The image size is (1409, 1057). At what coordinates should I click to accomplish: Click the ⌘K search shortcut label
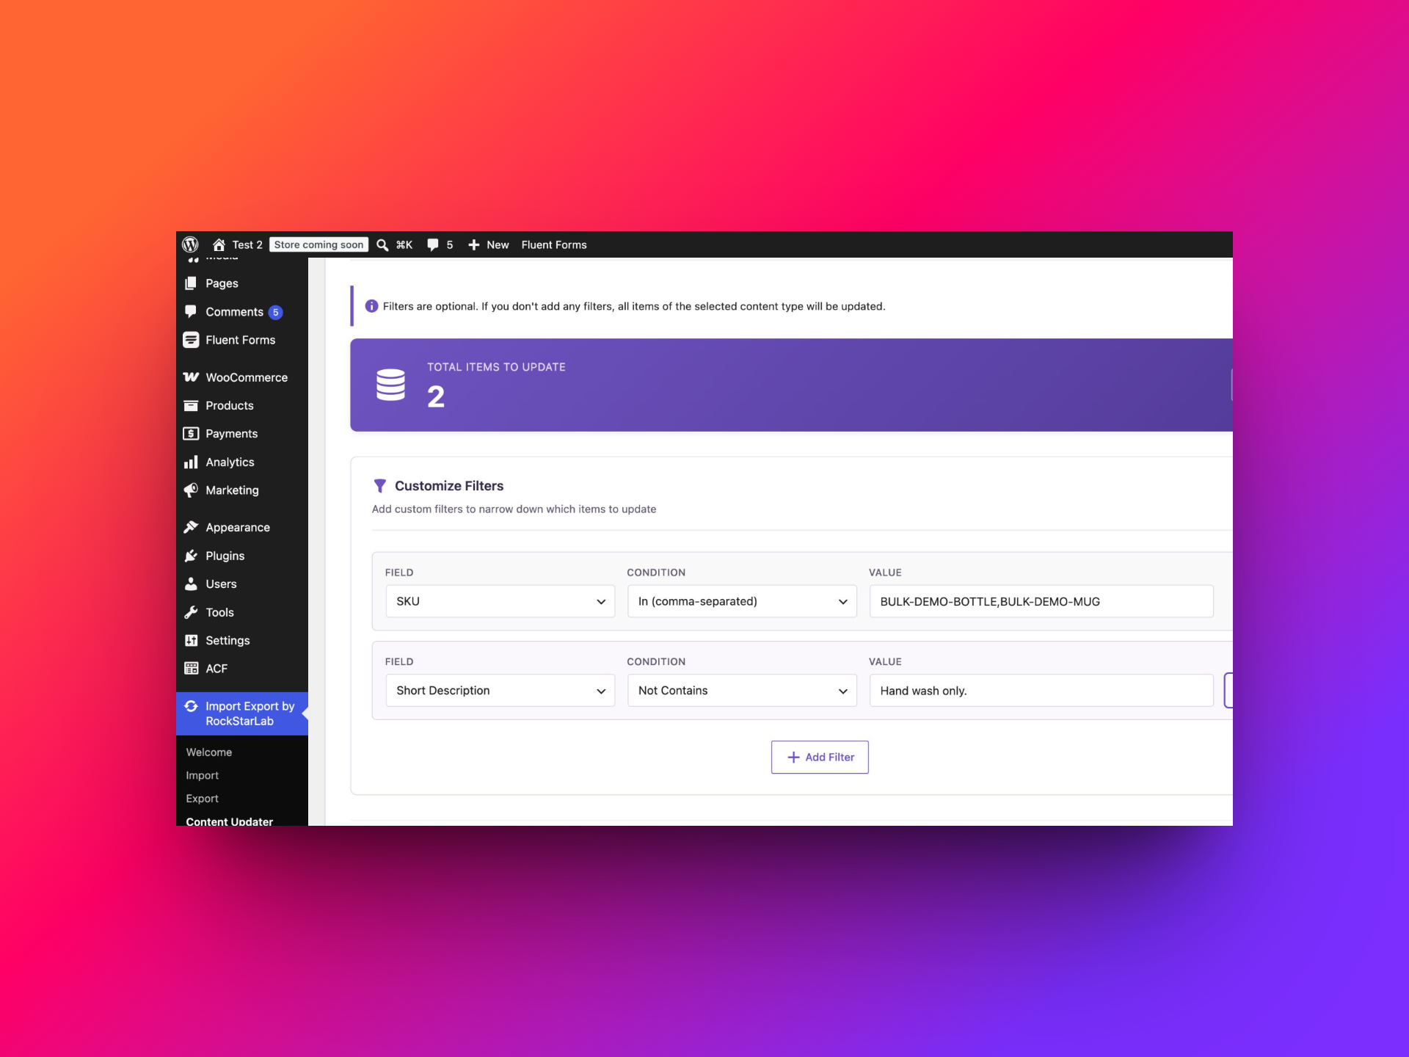404,244
